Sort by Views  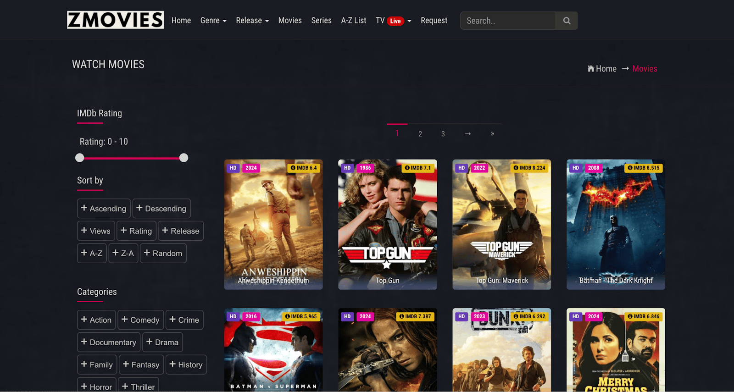[x=96, y=231]
